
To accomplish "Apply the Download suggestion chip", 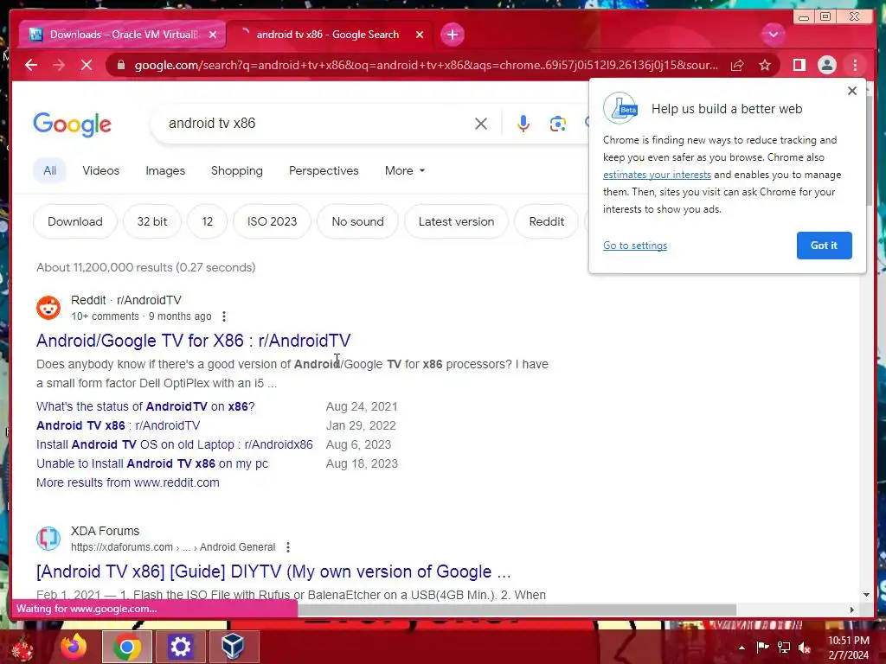I will 75,221.
